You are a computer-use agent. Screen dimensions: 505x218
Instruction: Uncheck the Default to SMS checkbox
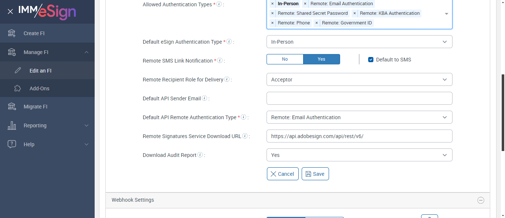tap(371, 60)
